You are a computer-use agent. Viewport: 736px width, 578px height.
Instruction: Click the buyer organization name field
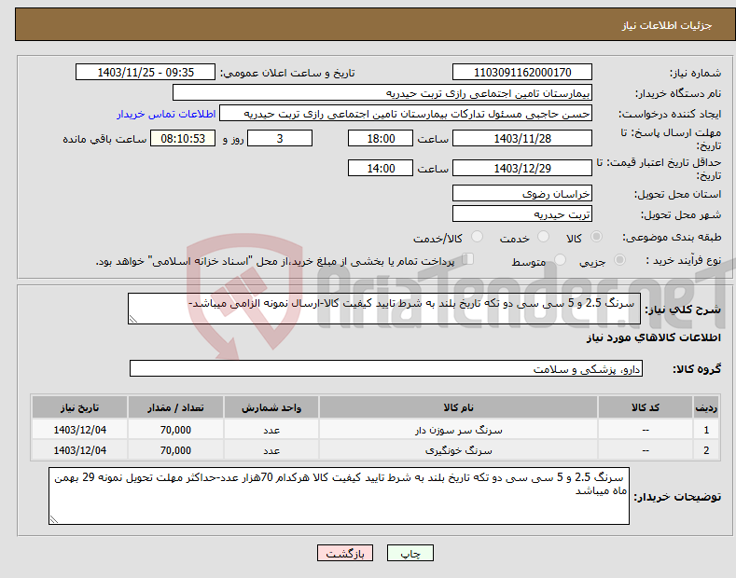point(382,93)
